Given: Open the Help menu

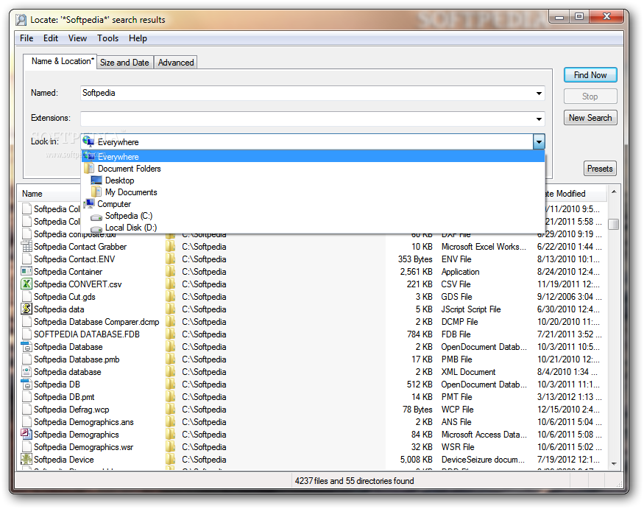Looking at the screenshot, I should [138, 38].
